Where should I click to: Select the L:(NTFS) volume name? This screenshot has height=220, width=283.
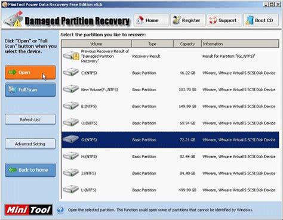point(88,190)
